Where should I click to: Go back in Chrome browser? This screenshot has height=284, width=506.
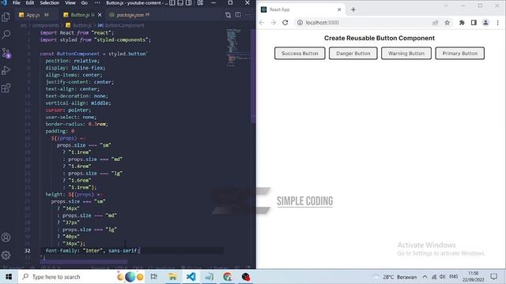(262, 23)
